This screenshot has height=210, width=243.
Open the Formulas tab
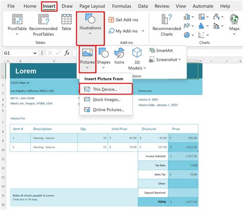(x=121, y=6)
